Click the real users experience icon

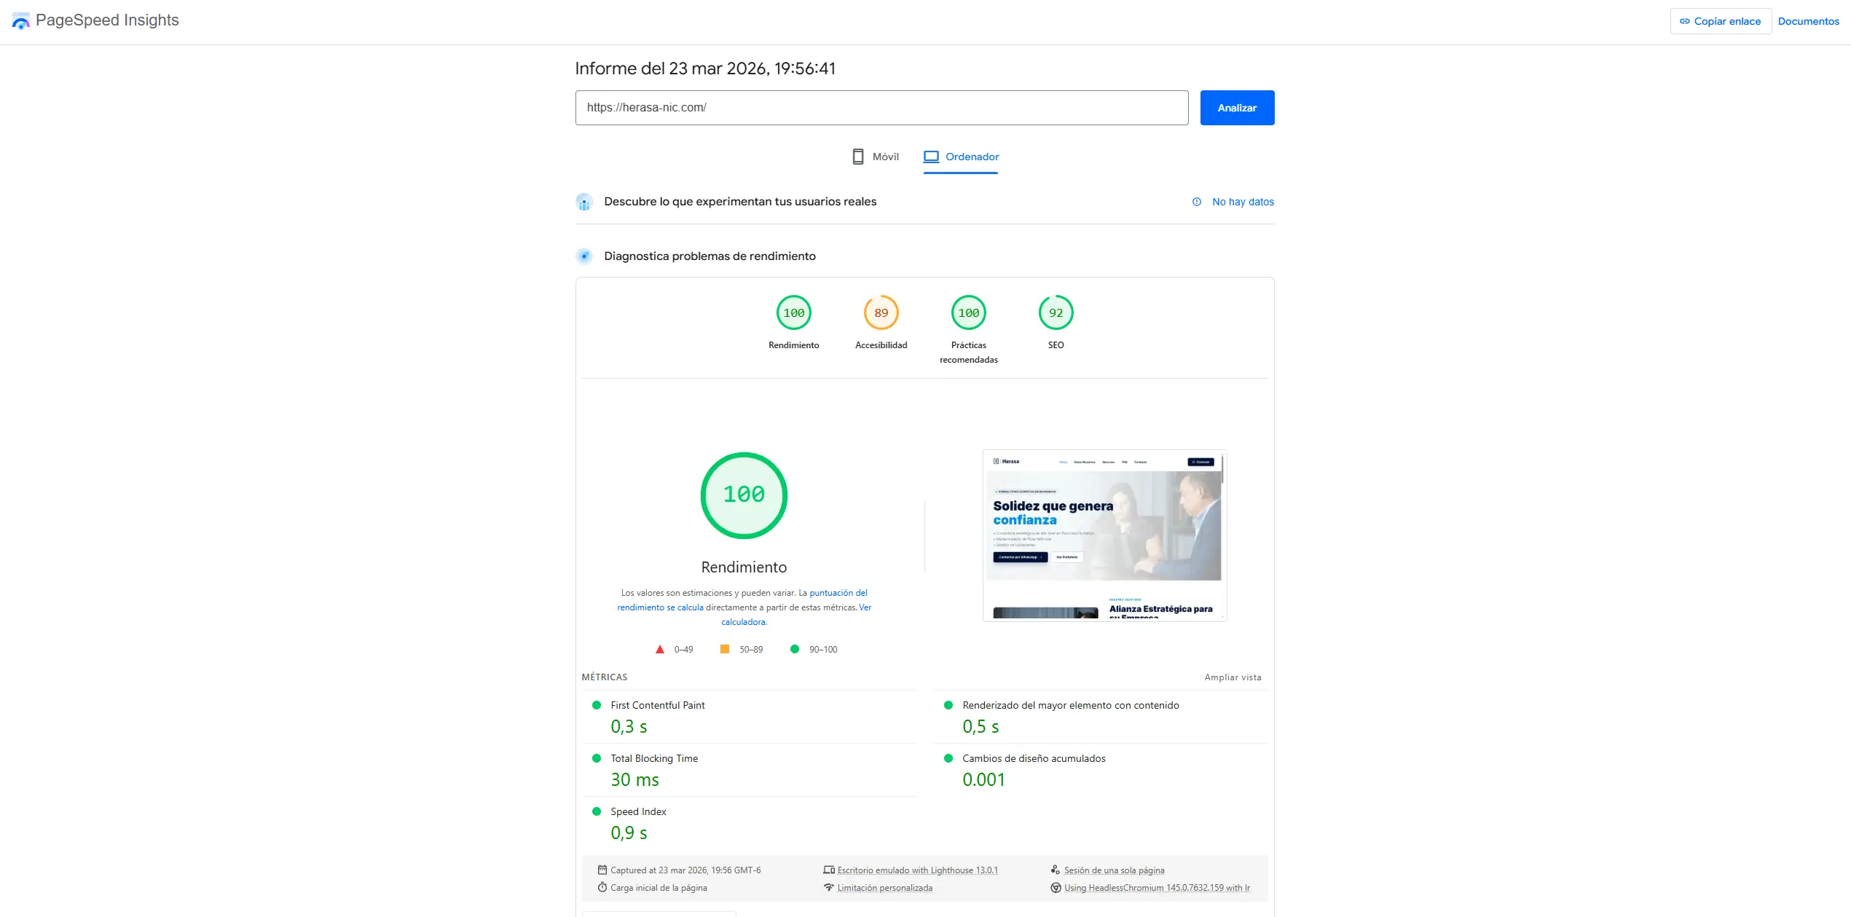pos(584,202)
